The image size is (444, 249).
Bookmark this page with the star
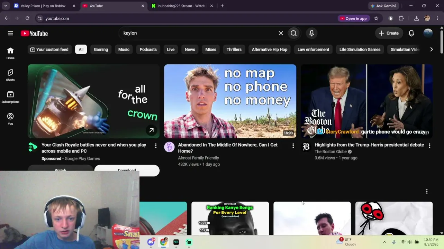(x=376, y=18)
